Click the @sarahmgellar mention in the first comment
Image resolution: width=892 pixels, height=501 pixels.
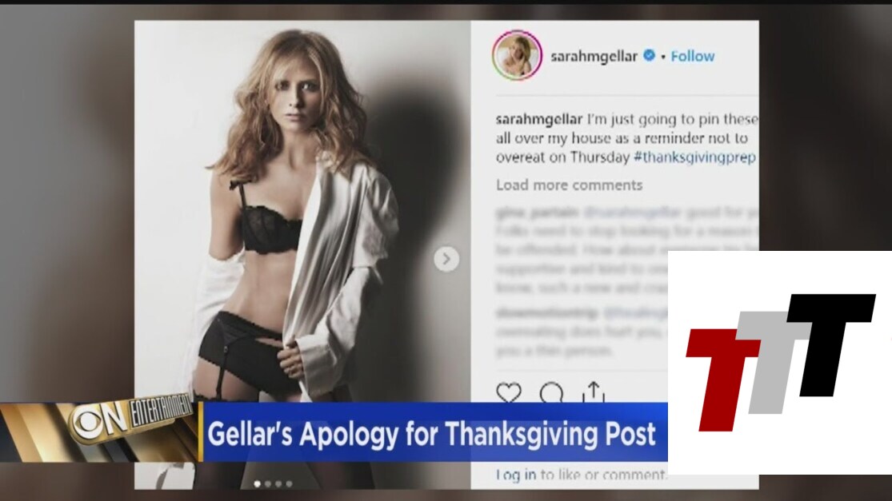click(632, 213)
